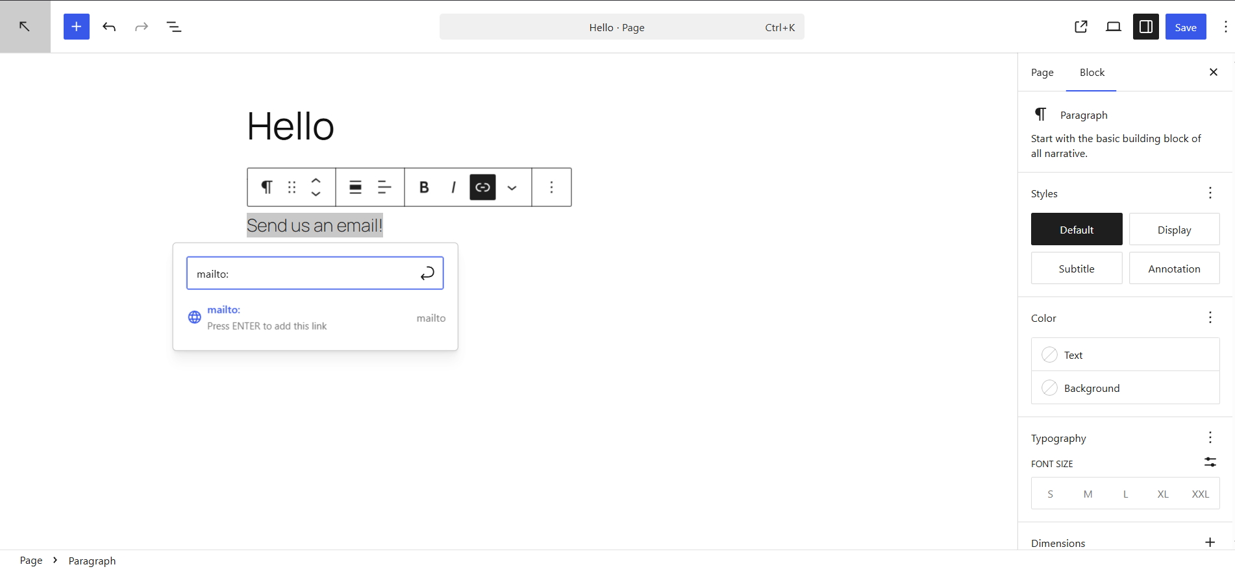Click the Paragraph block type icon in toolbar

pyautogui.click(x=267, y=188)
